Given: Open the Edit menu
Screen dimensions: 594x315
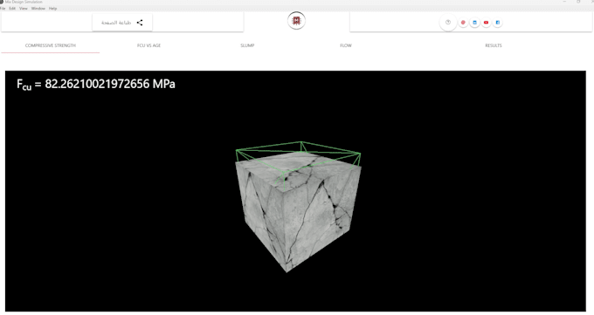Looking at the screenshot, I should pyautogui.click(x=12, y=9).
